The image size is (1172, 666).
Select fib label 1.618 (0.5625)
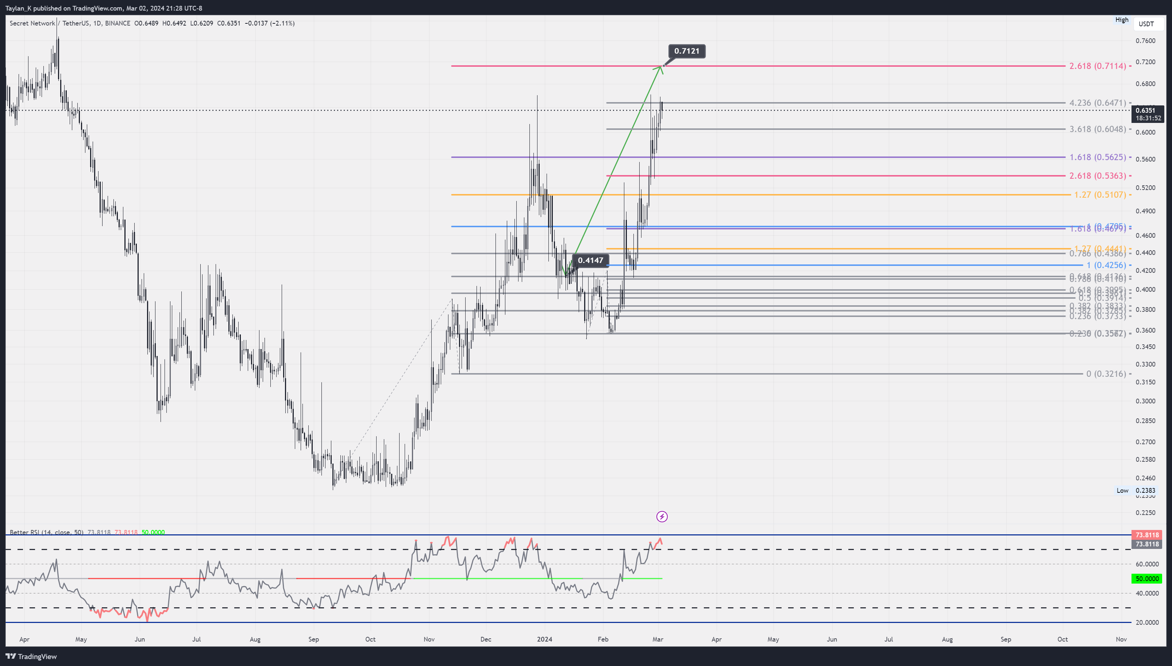point(1098,157)
